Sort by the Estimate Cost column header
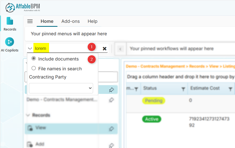 (205, 88)
